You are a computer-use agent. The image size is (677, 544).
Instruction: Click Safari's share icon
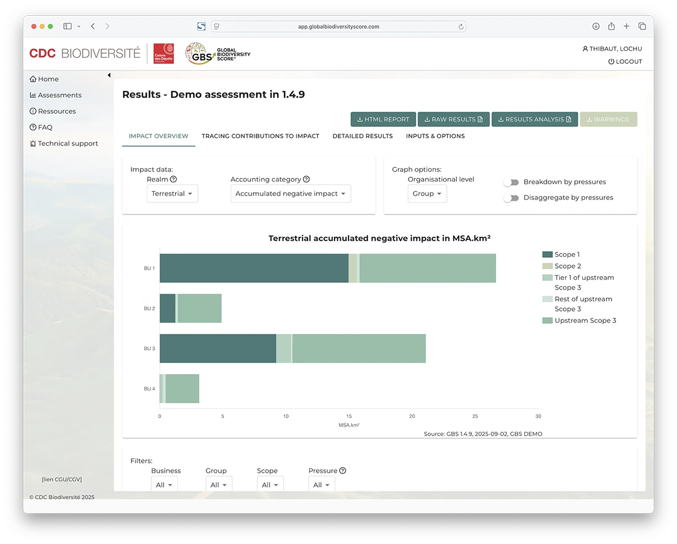pos(612,27)
